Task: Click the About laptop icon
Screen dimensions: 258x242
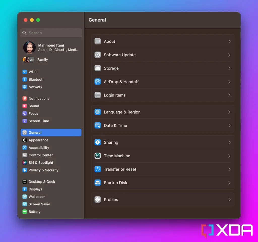Action: (98, 41)
